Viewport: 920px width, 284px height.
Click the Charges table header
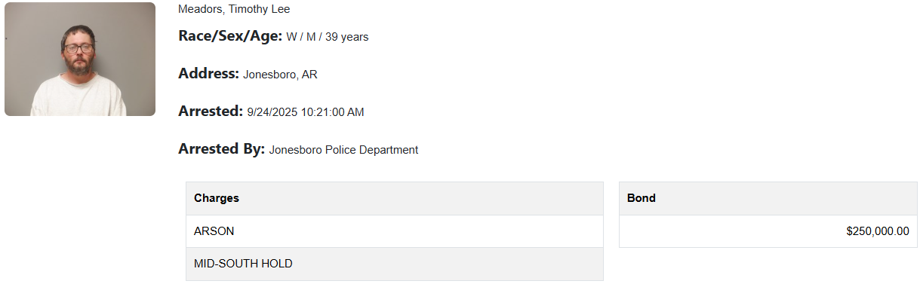click(395, 198)
